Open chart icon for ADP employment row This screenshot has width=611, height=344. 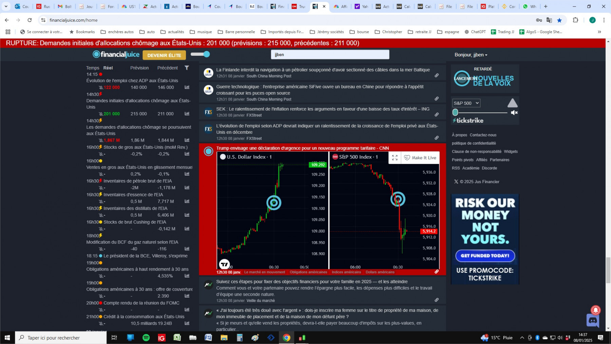(187, 87)
